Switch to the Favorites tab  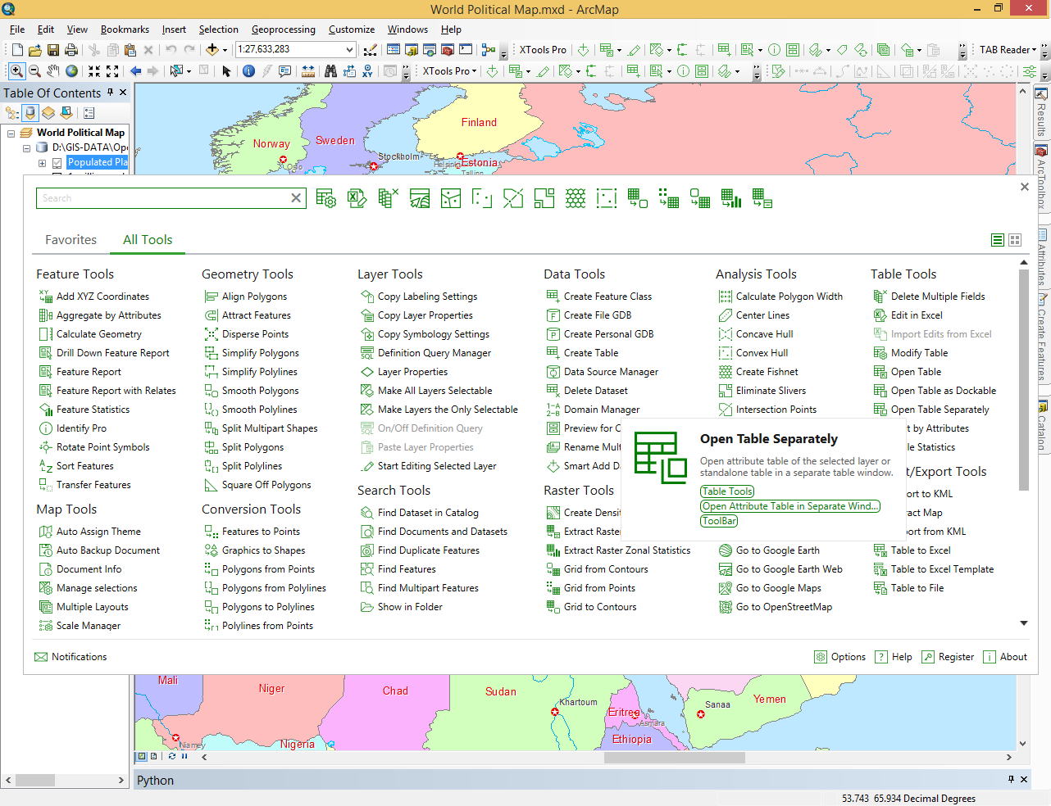point(71,240)
